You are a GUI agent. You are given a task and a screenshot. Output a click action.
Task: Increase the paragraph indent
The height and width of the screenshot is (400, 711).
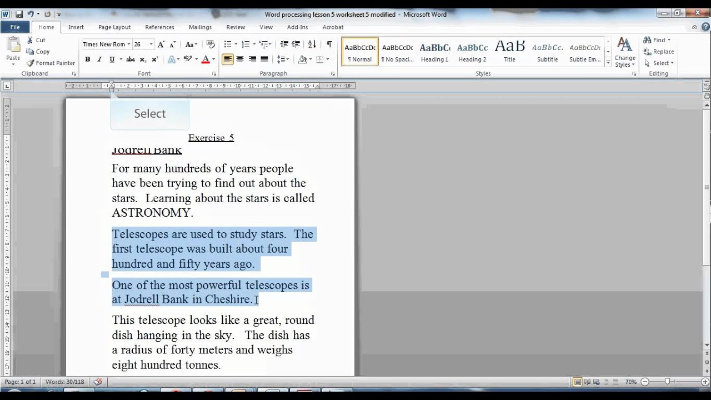tap(297, 44)
